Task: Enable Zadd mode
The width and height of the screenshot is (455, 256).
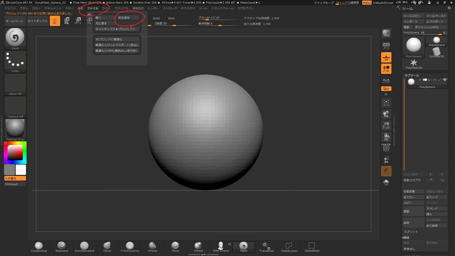Action: [156, 18]
